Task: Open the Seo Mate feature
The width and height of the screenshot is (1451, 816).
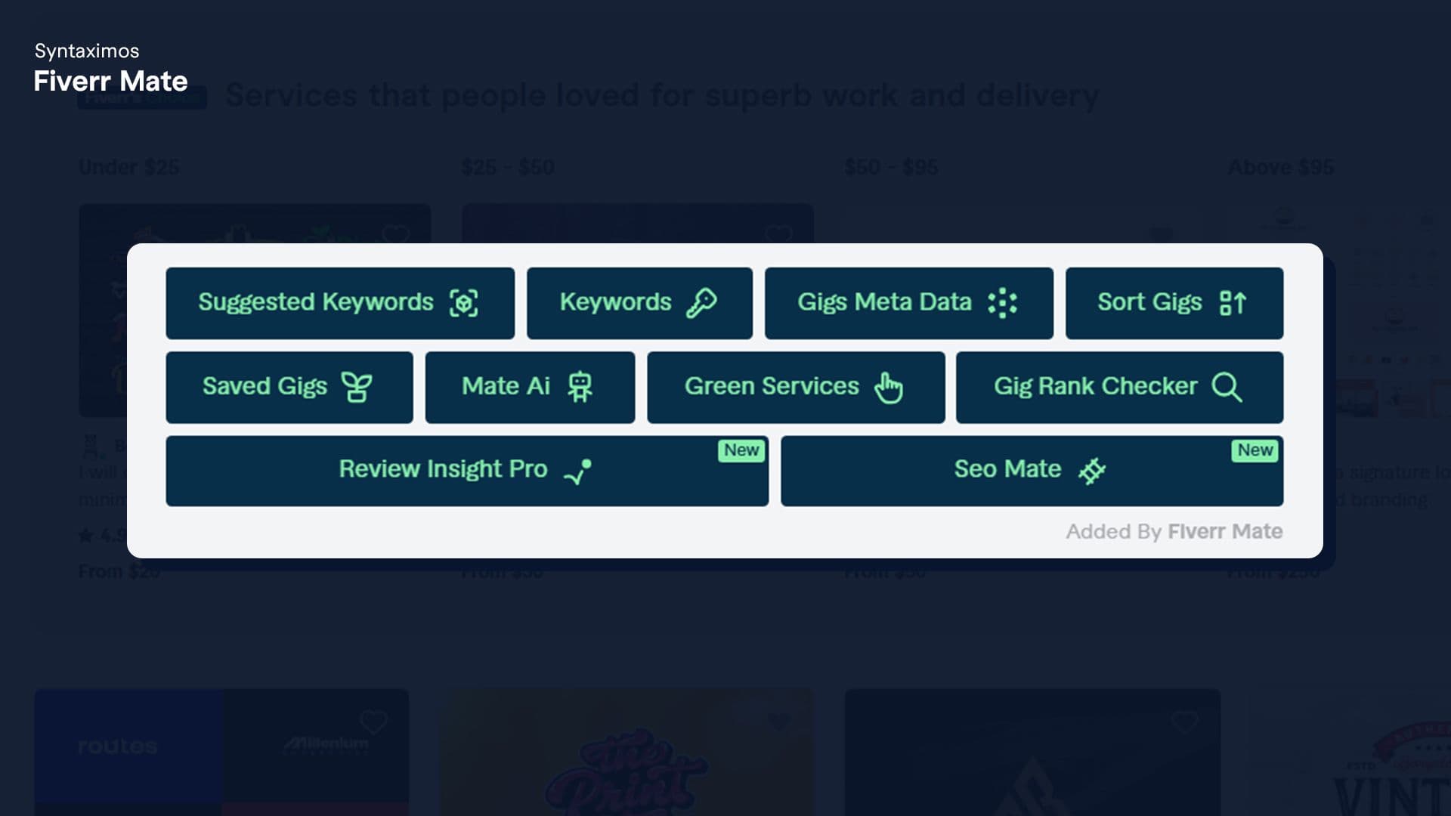Action: click(x=1032, y=471)
